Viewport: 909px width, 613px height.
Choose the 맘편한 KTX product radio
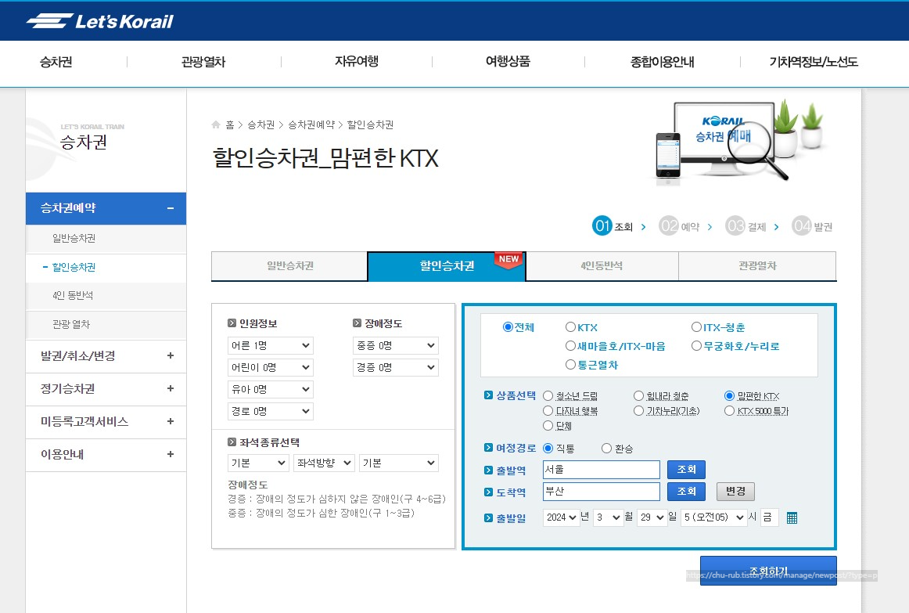click(729, 395)
